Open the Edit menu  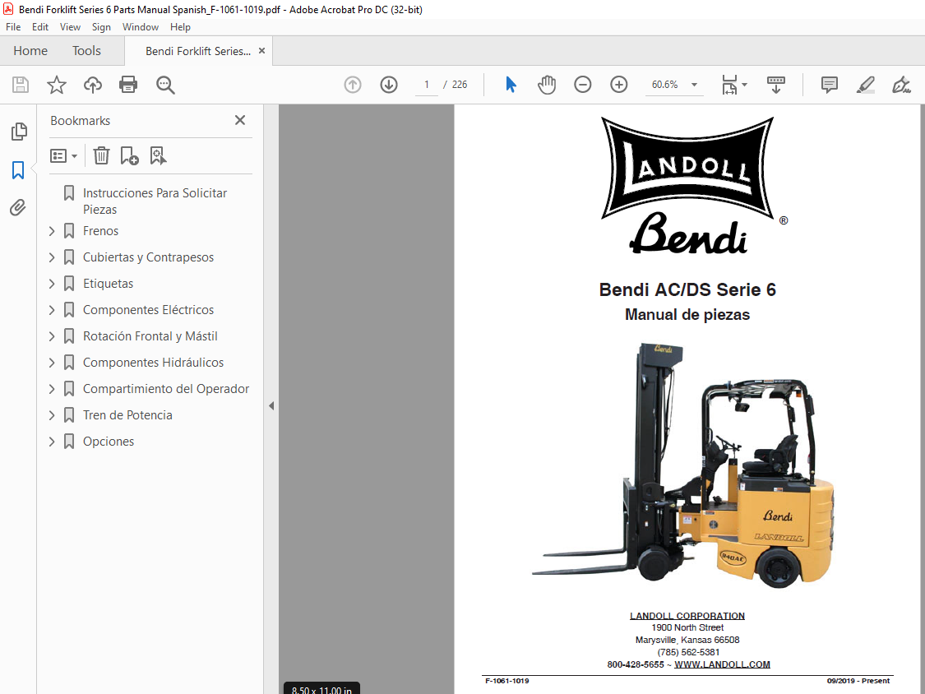(40, 27)
